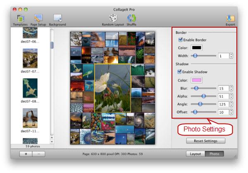Viewport: 248px width, 173px height.
Task: Click the page info status text
Action: point(112,154)
